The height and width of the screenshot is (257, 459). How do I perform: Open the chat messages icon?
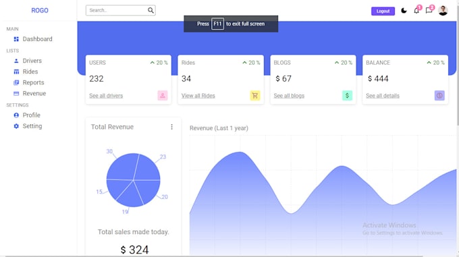click(x=429, y=11)
